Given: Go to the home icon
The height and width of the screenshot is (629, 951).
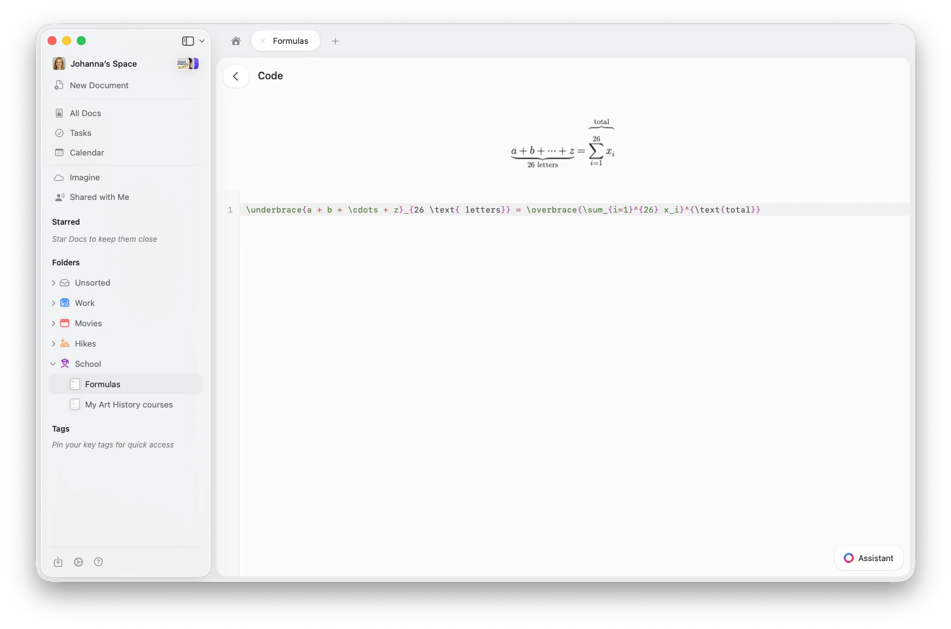Looking at the screenshot, I should (236, 41).
